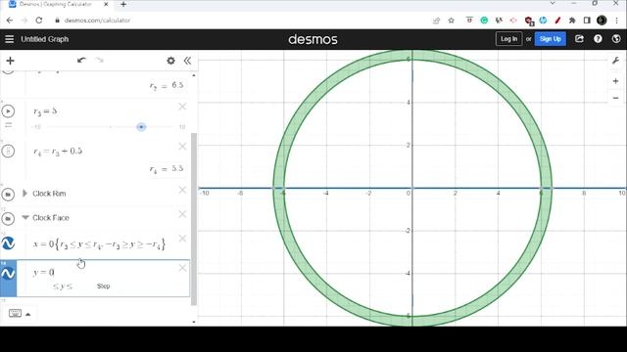
Task: Delete the x = 0 expression
Action: (182, 239)
